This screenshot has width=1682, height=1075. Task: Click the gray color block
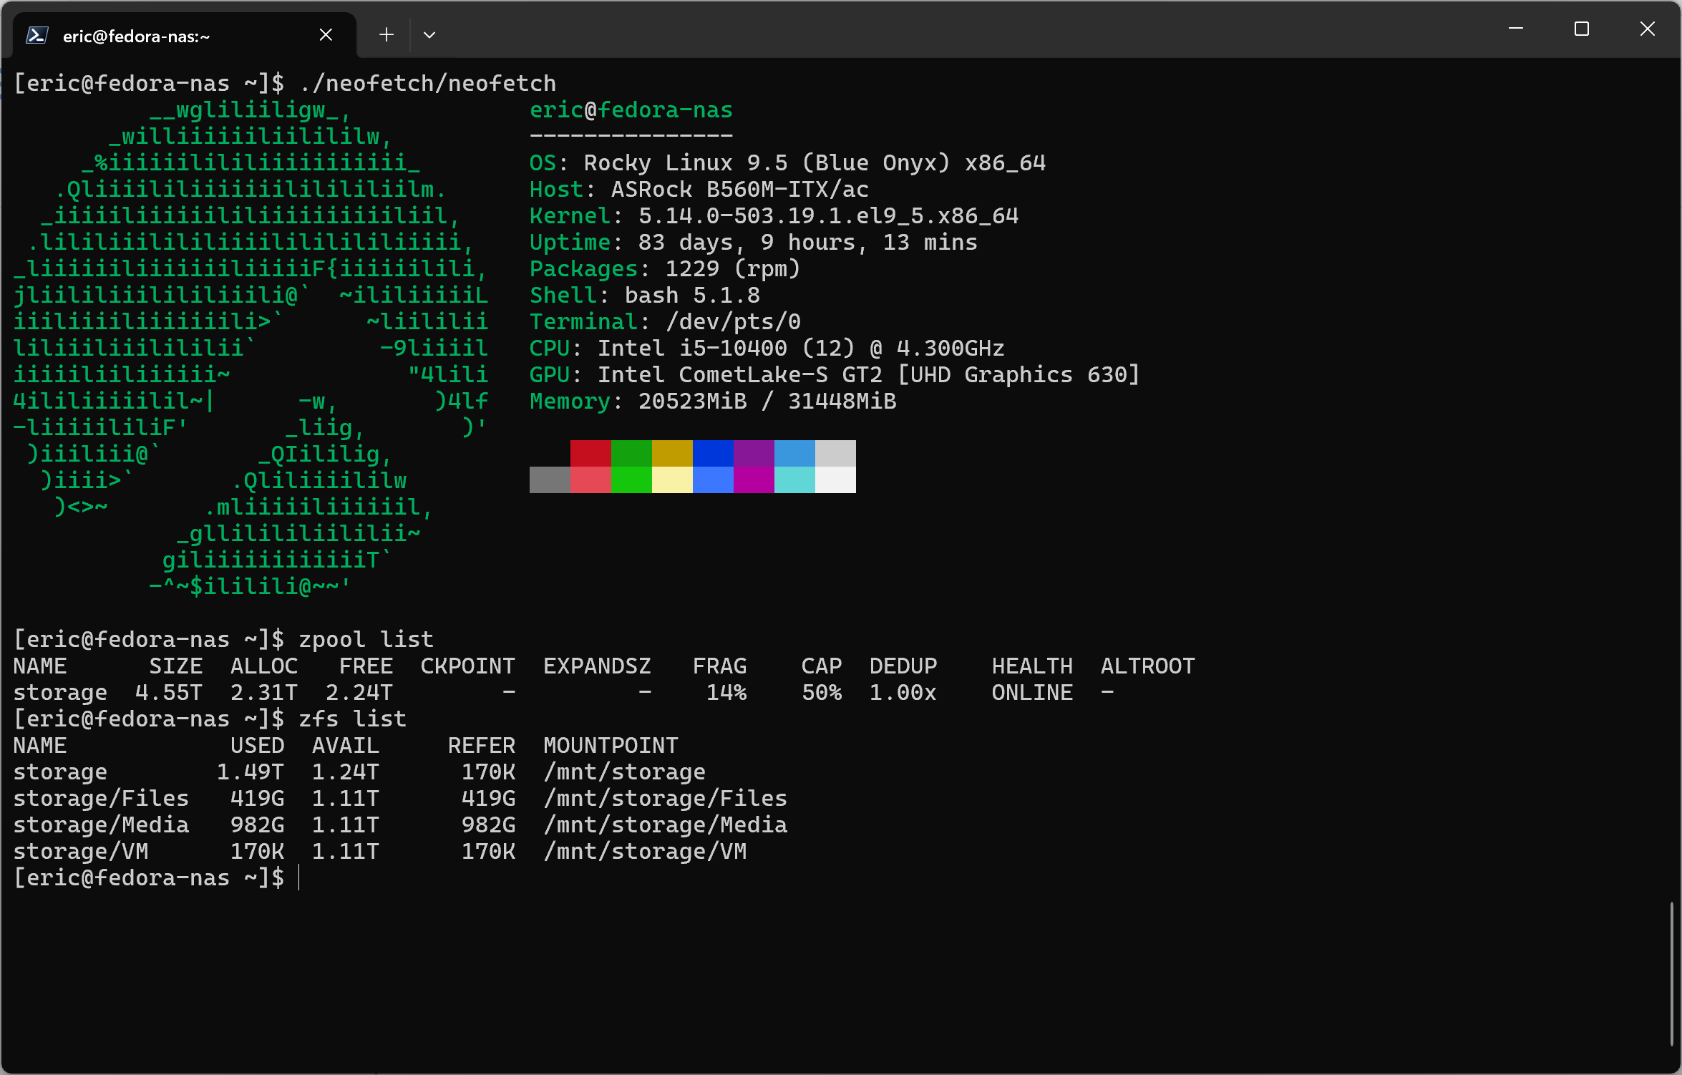pyautogui.click(x=550, y=480)
